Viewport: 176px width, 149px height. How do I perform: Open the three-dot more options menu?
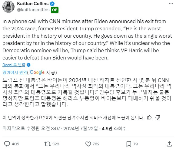click(x=171, y=4)
